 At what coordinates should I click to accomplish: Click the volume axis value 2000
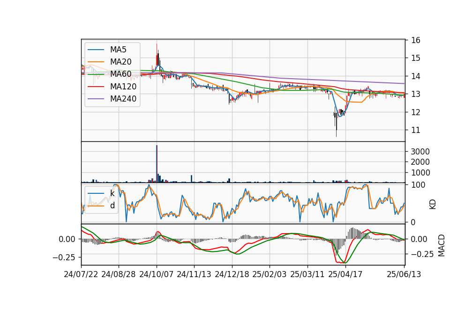(420, 162)
